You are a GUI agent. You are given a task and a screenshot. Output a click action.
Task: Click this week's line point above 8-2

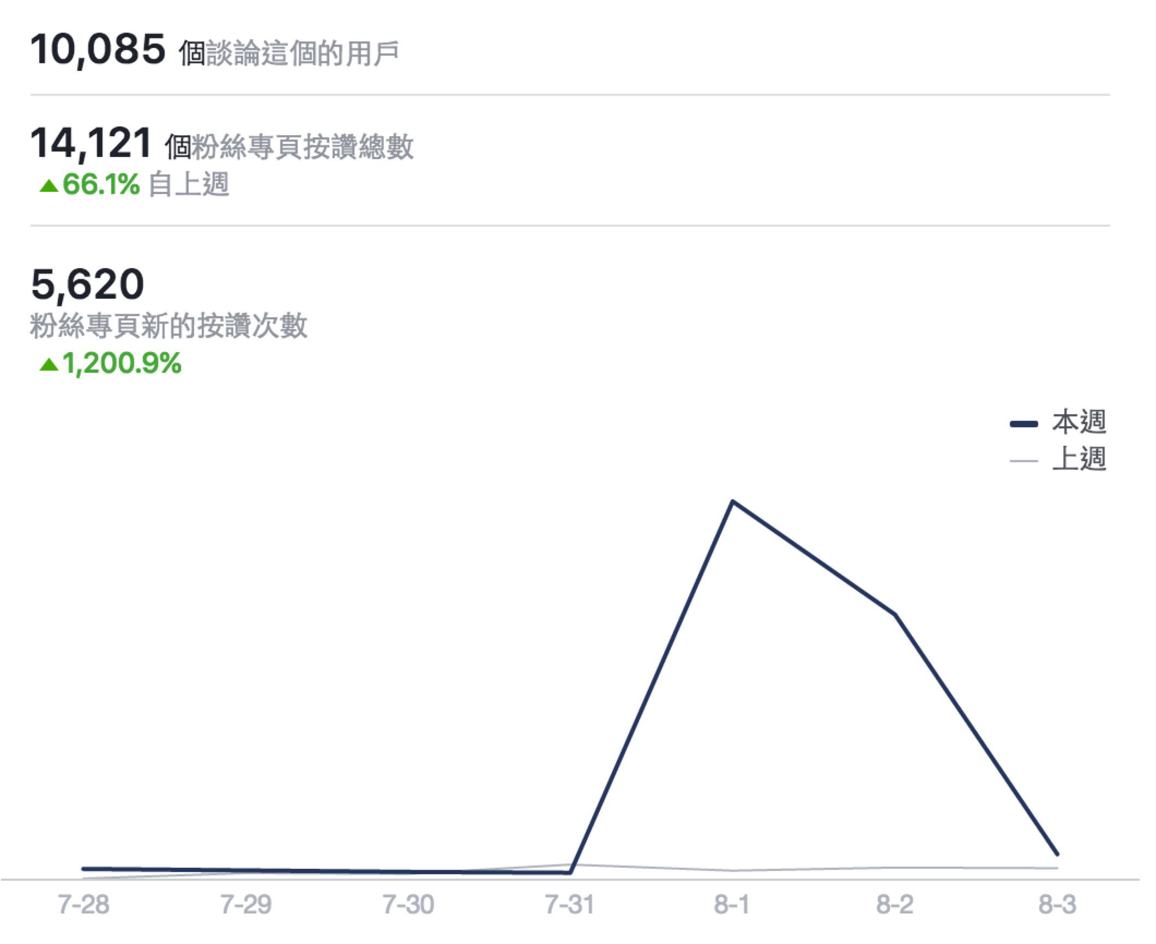click(895, 615)
